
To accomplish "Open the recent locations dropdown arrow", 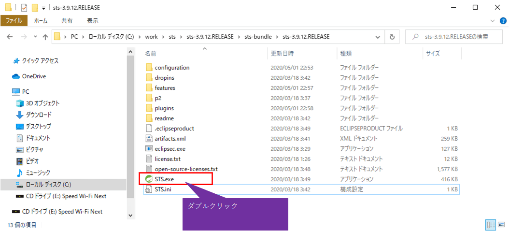I will [34, 37].
